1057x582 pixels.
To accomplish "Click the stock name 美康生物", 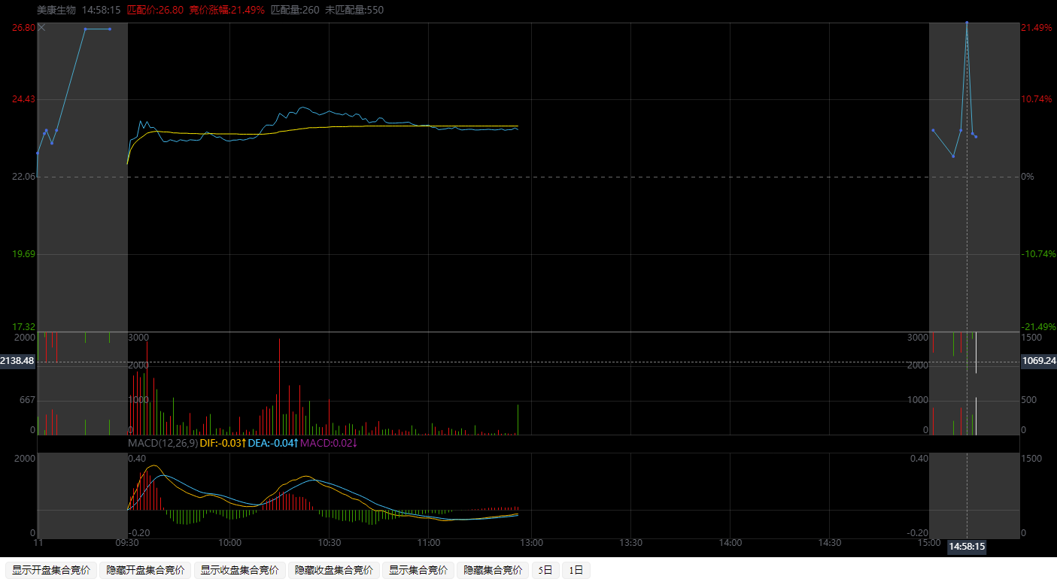I will click(56, 11).
